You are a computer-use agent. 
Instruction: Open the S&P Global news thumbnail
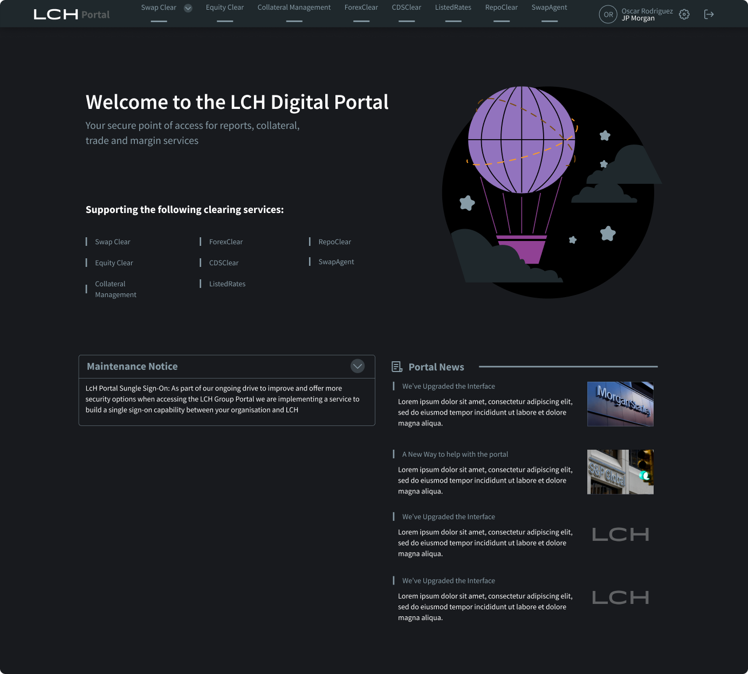pos(620,472)
